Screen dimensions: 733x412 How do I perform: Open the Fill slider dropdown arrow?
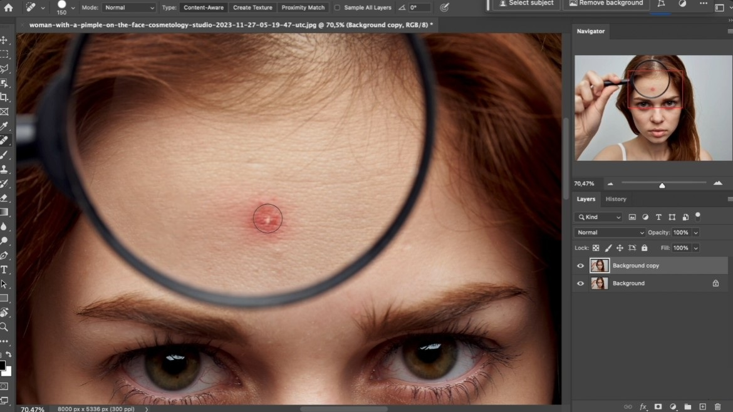[x=695, y=248]
